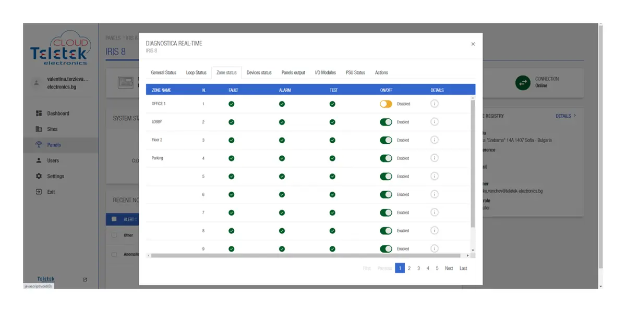Image resolution: width=626 pixels, height=312 pixels.
Task: Open details info icon for Parking zone
Action: tap(434, 158)
